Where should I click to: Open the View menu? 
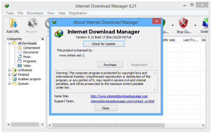[x=51, y=13]
